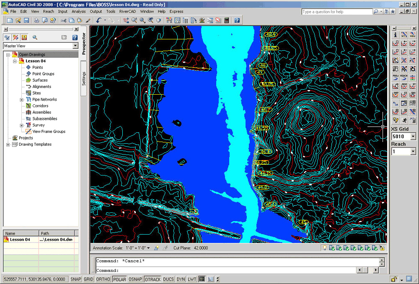Open the Master View dropdown
This screenshot has width=419, height=284.
click(76, 45)
